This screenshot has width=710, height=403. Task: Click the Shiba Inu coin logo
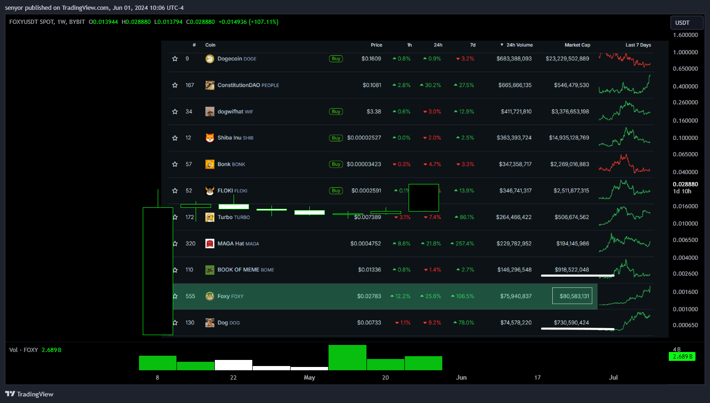(210, 138)
